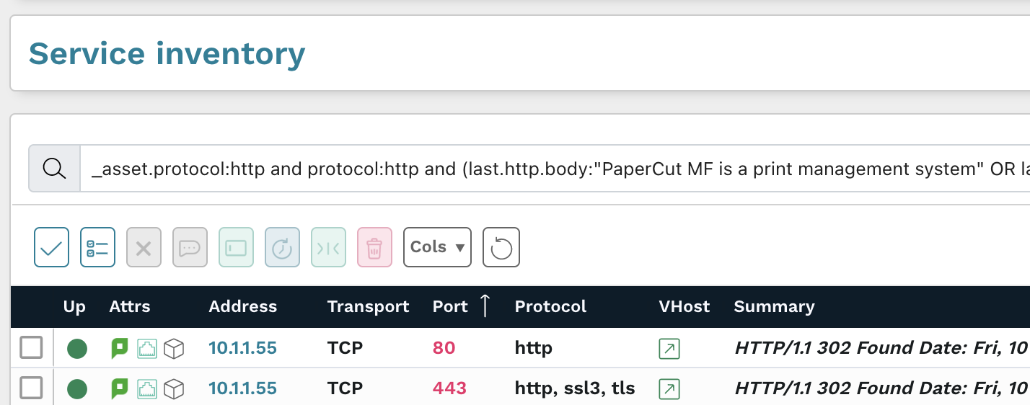This screenshot has width=1030, height=405.
Task: Click the magnifying glass search icon
Action: point(54,169)
